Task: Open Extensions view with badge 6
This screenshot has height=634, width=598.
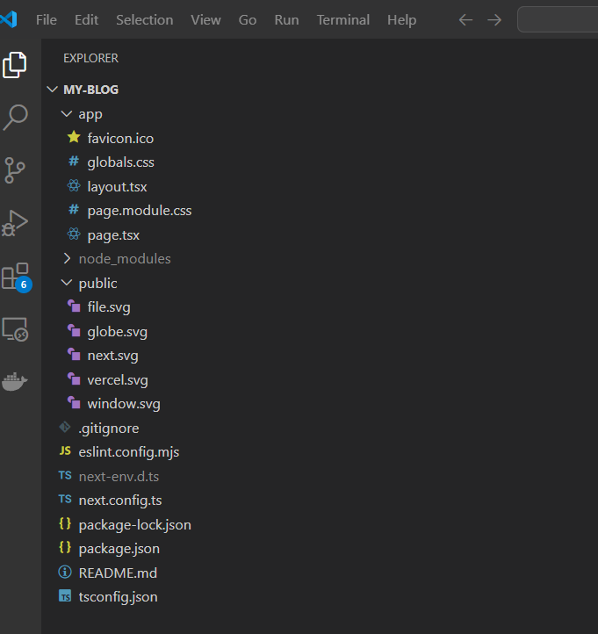Action: pyautogui.click(x=16, y=277)
